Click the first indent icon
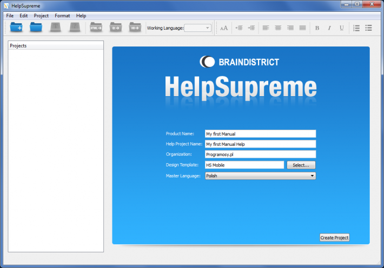This screenshot has height=268, width=384. point(239,28)
